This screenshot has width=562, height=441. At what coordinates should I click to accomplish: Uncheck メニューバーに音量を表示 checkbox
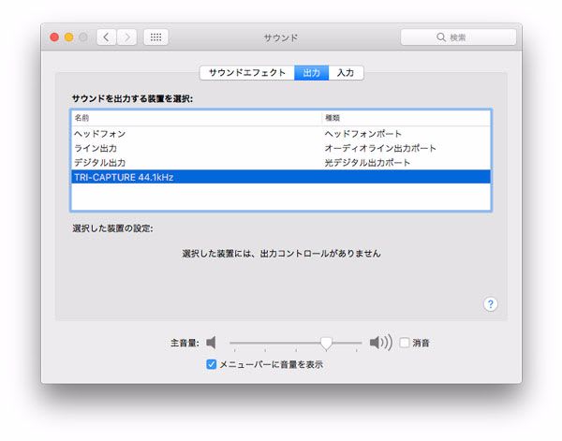tap(212, 364)
